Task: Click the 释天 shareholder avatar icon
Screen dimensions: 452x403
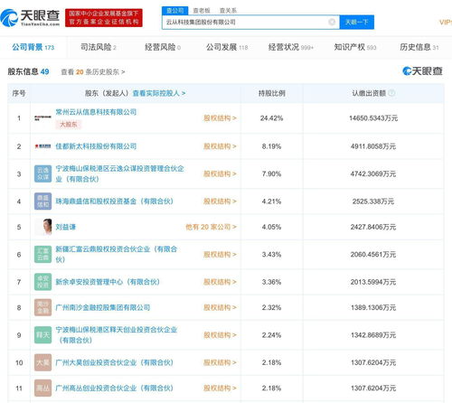Action: click(42, 335)
